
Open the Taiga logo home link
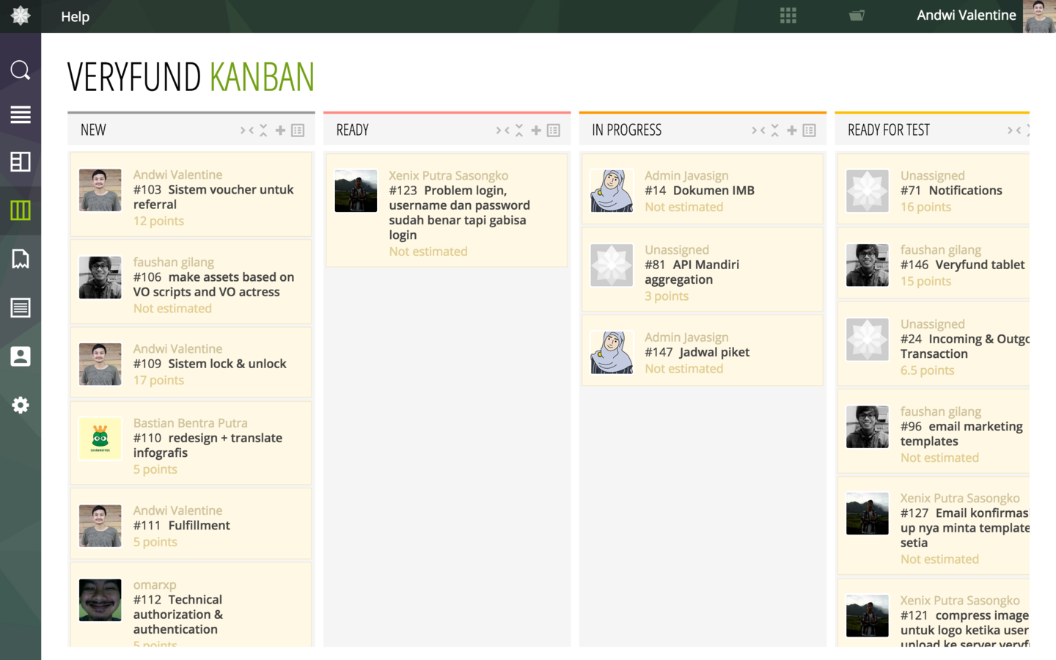(x=21, y=15)
